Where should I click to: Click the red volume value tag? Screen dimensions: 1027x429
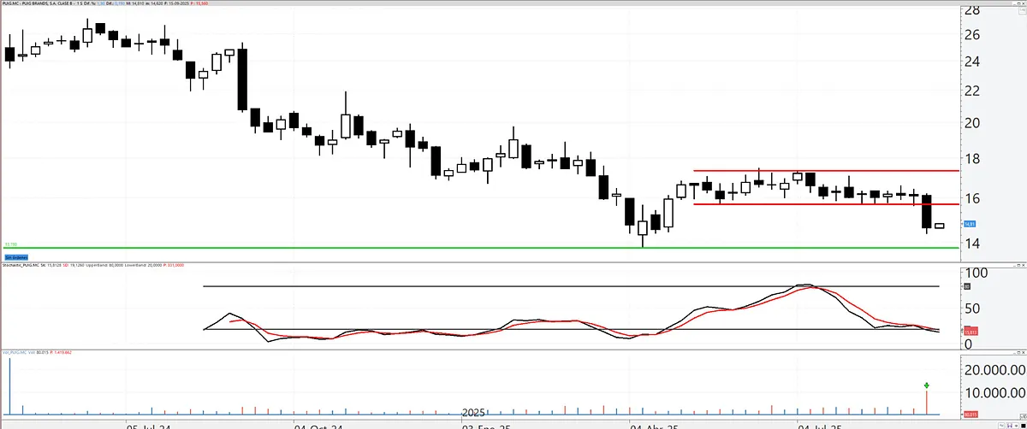tap(970, 414)
